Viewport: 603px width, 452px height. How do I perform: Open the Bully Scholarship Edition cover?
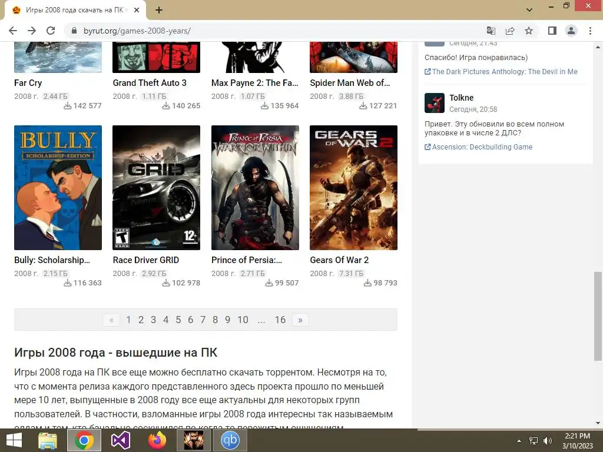click(58, 188)
